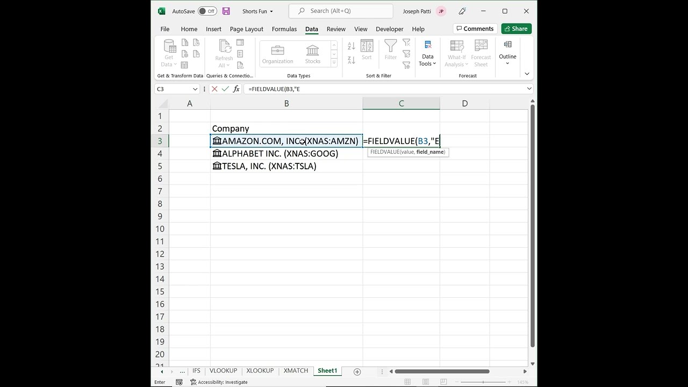Select the Review tab
688x387 pixels.
(x=336, y=29)
